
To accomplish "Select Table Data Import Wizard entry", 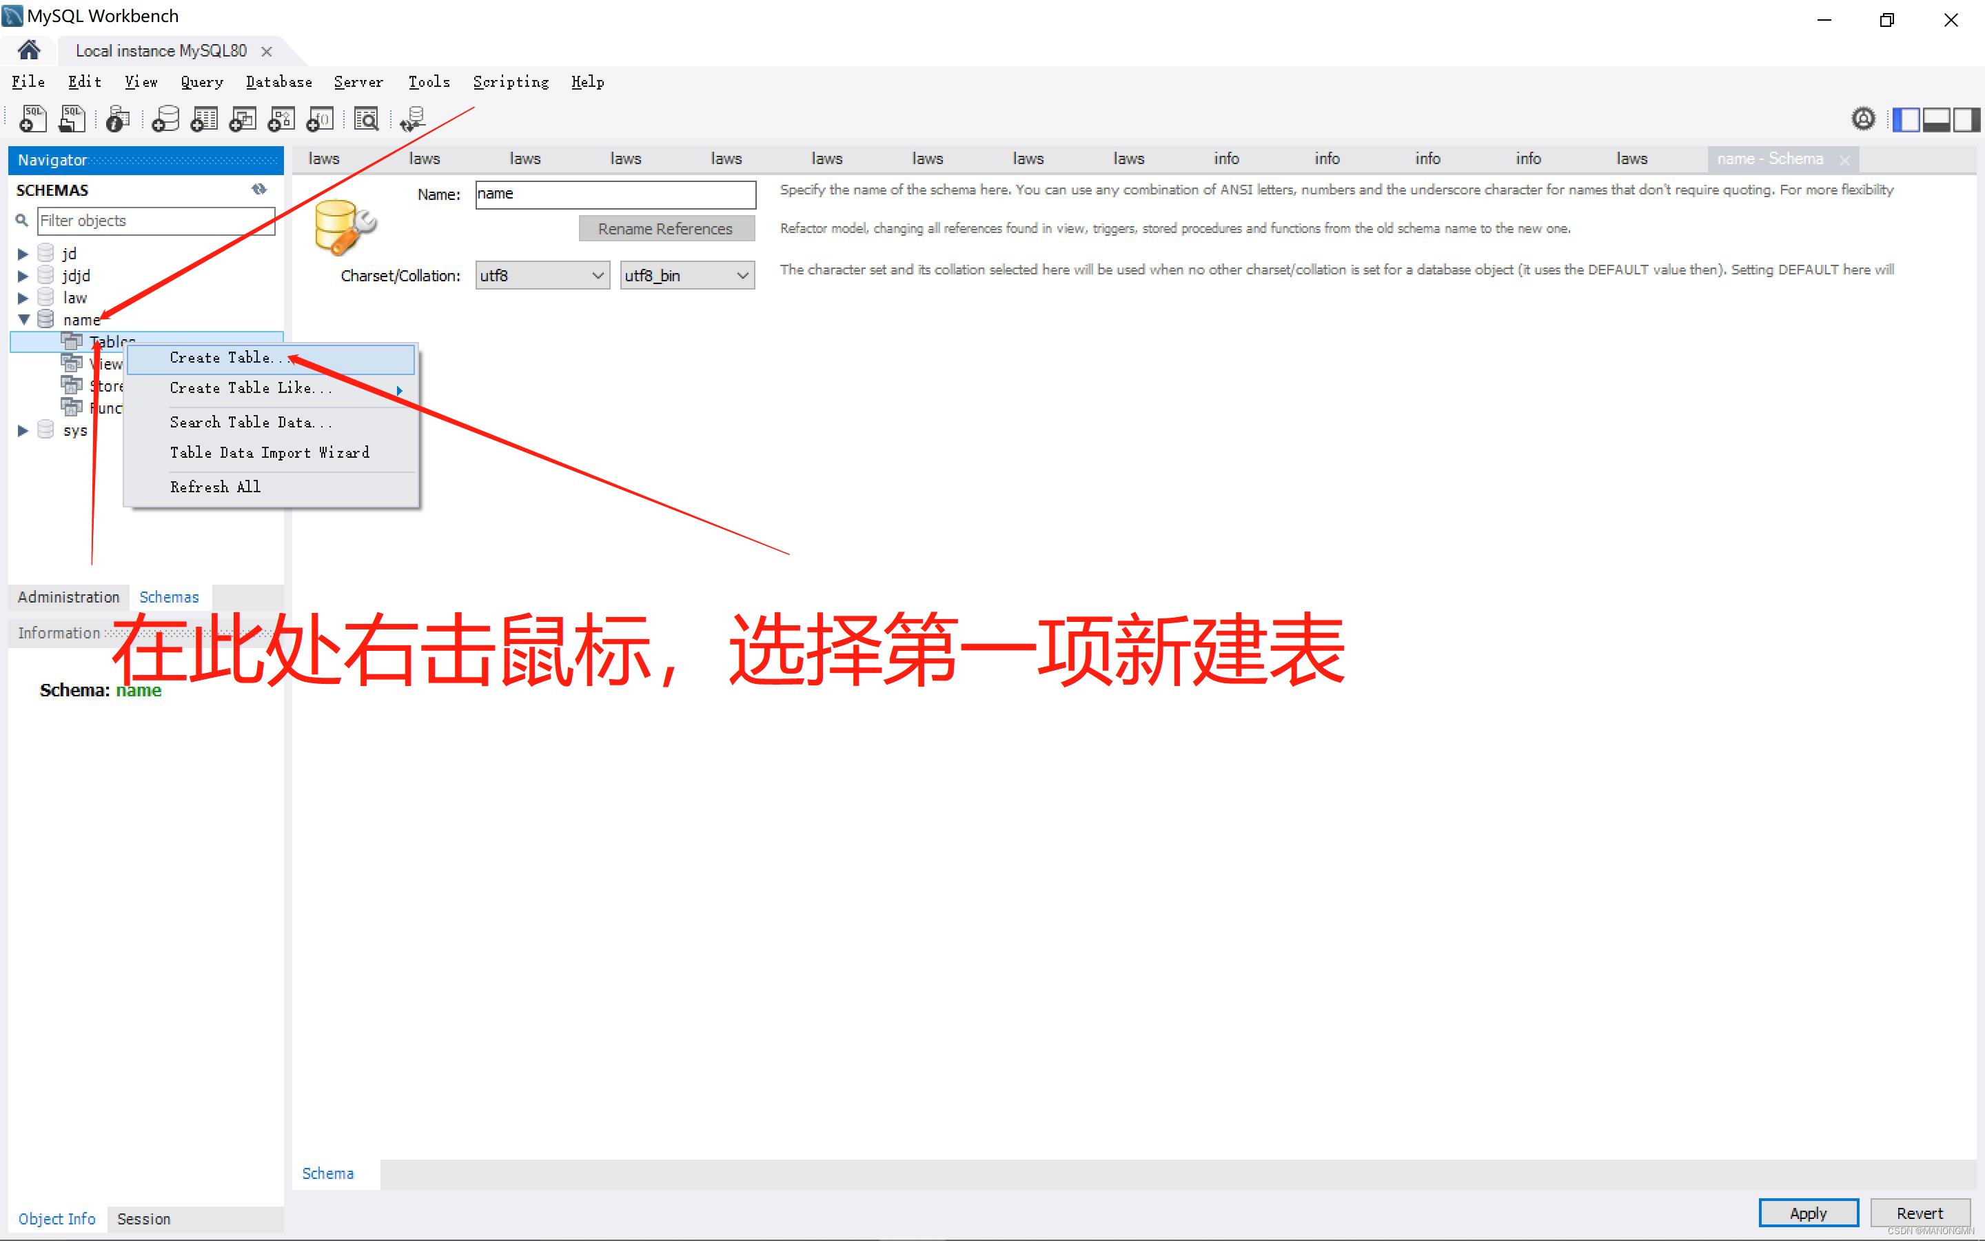I will [x=271, y=452].
